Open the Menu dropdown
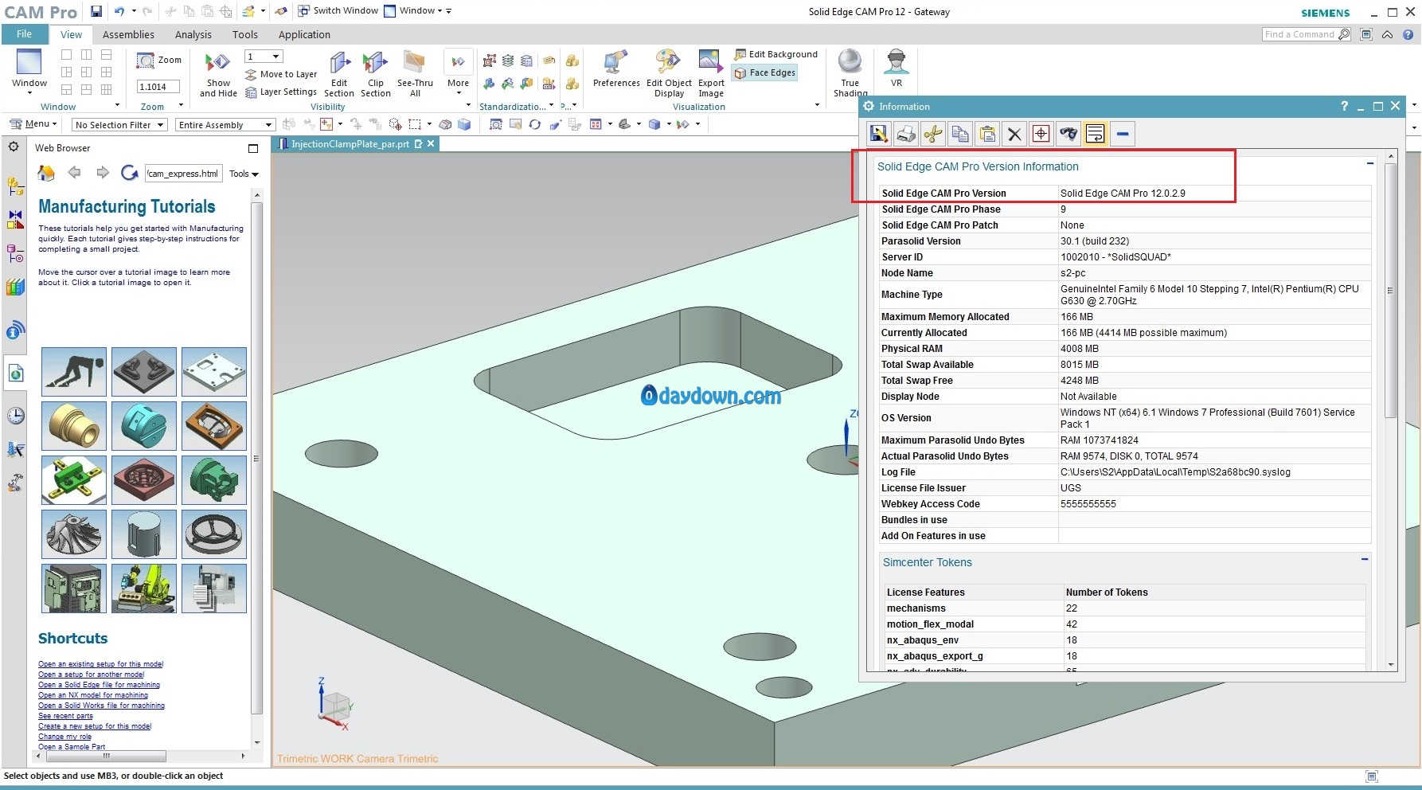Screen dimensions: 1422x790 point(33,124)
